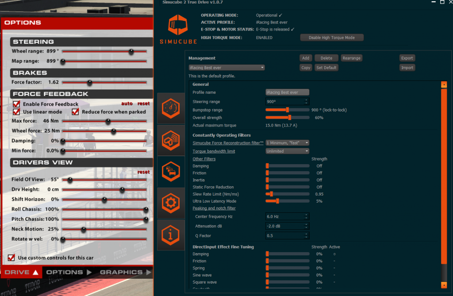Open the Simucube cars/wireless icon tab
Screen dimensions: 453x296
(x=171, y=171)
